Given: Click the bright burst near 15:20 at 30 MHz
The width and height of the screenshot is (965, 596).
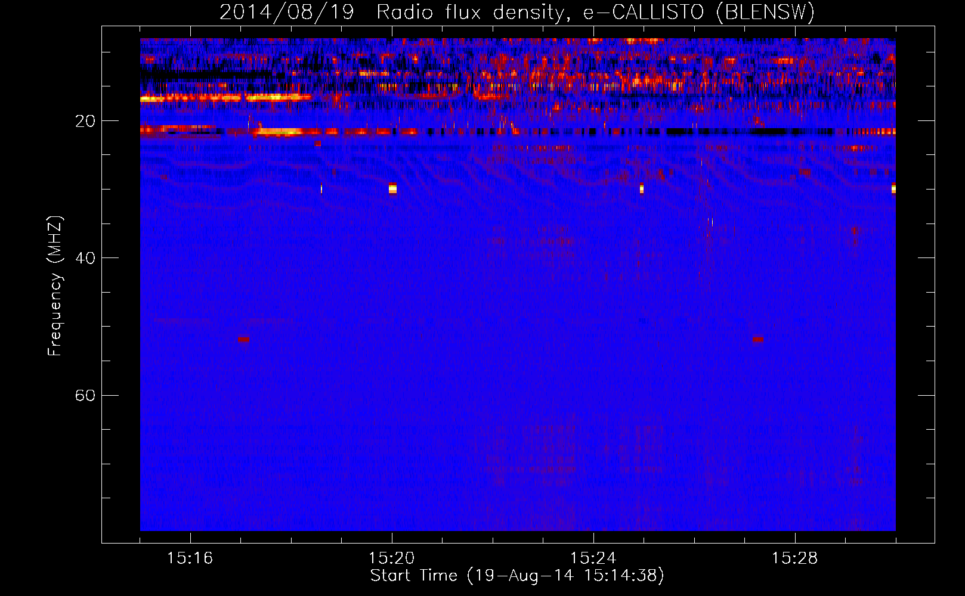Looking at the screenshot, I should click(392, 188).
